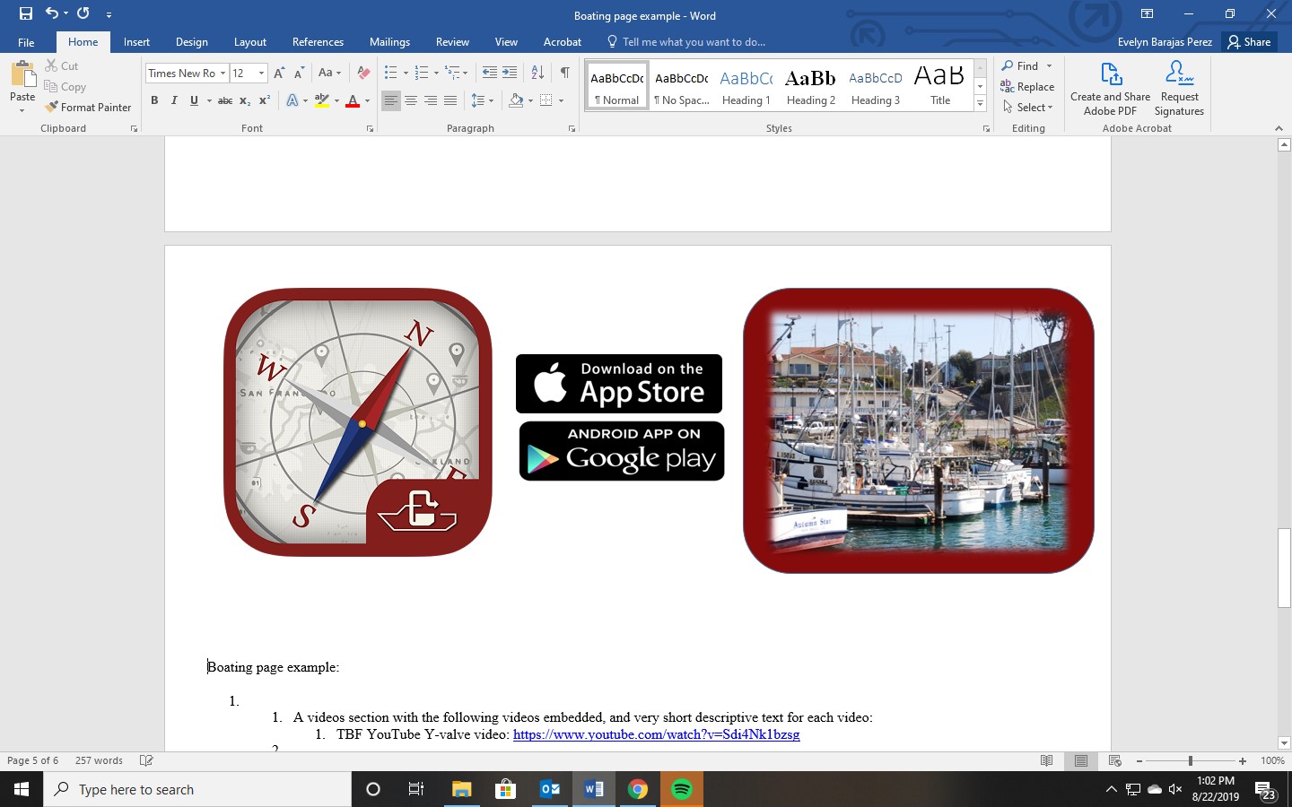Toggle Show/Hide paragraph marks
1292x807 pixels.
[x=564, y=74]
